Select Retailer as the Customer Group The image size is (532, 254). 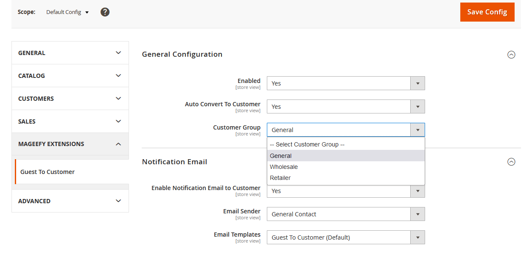click(x=280, y=177)
